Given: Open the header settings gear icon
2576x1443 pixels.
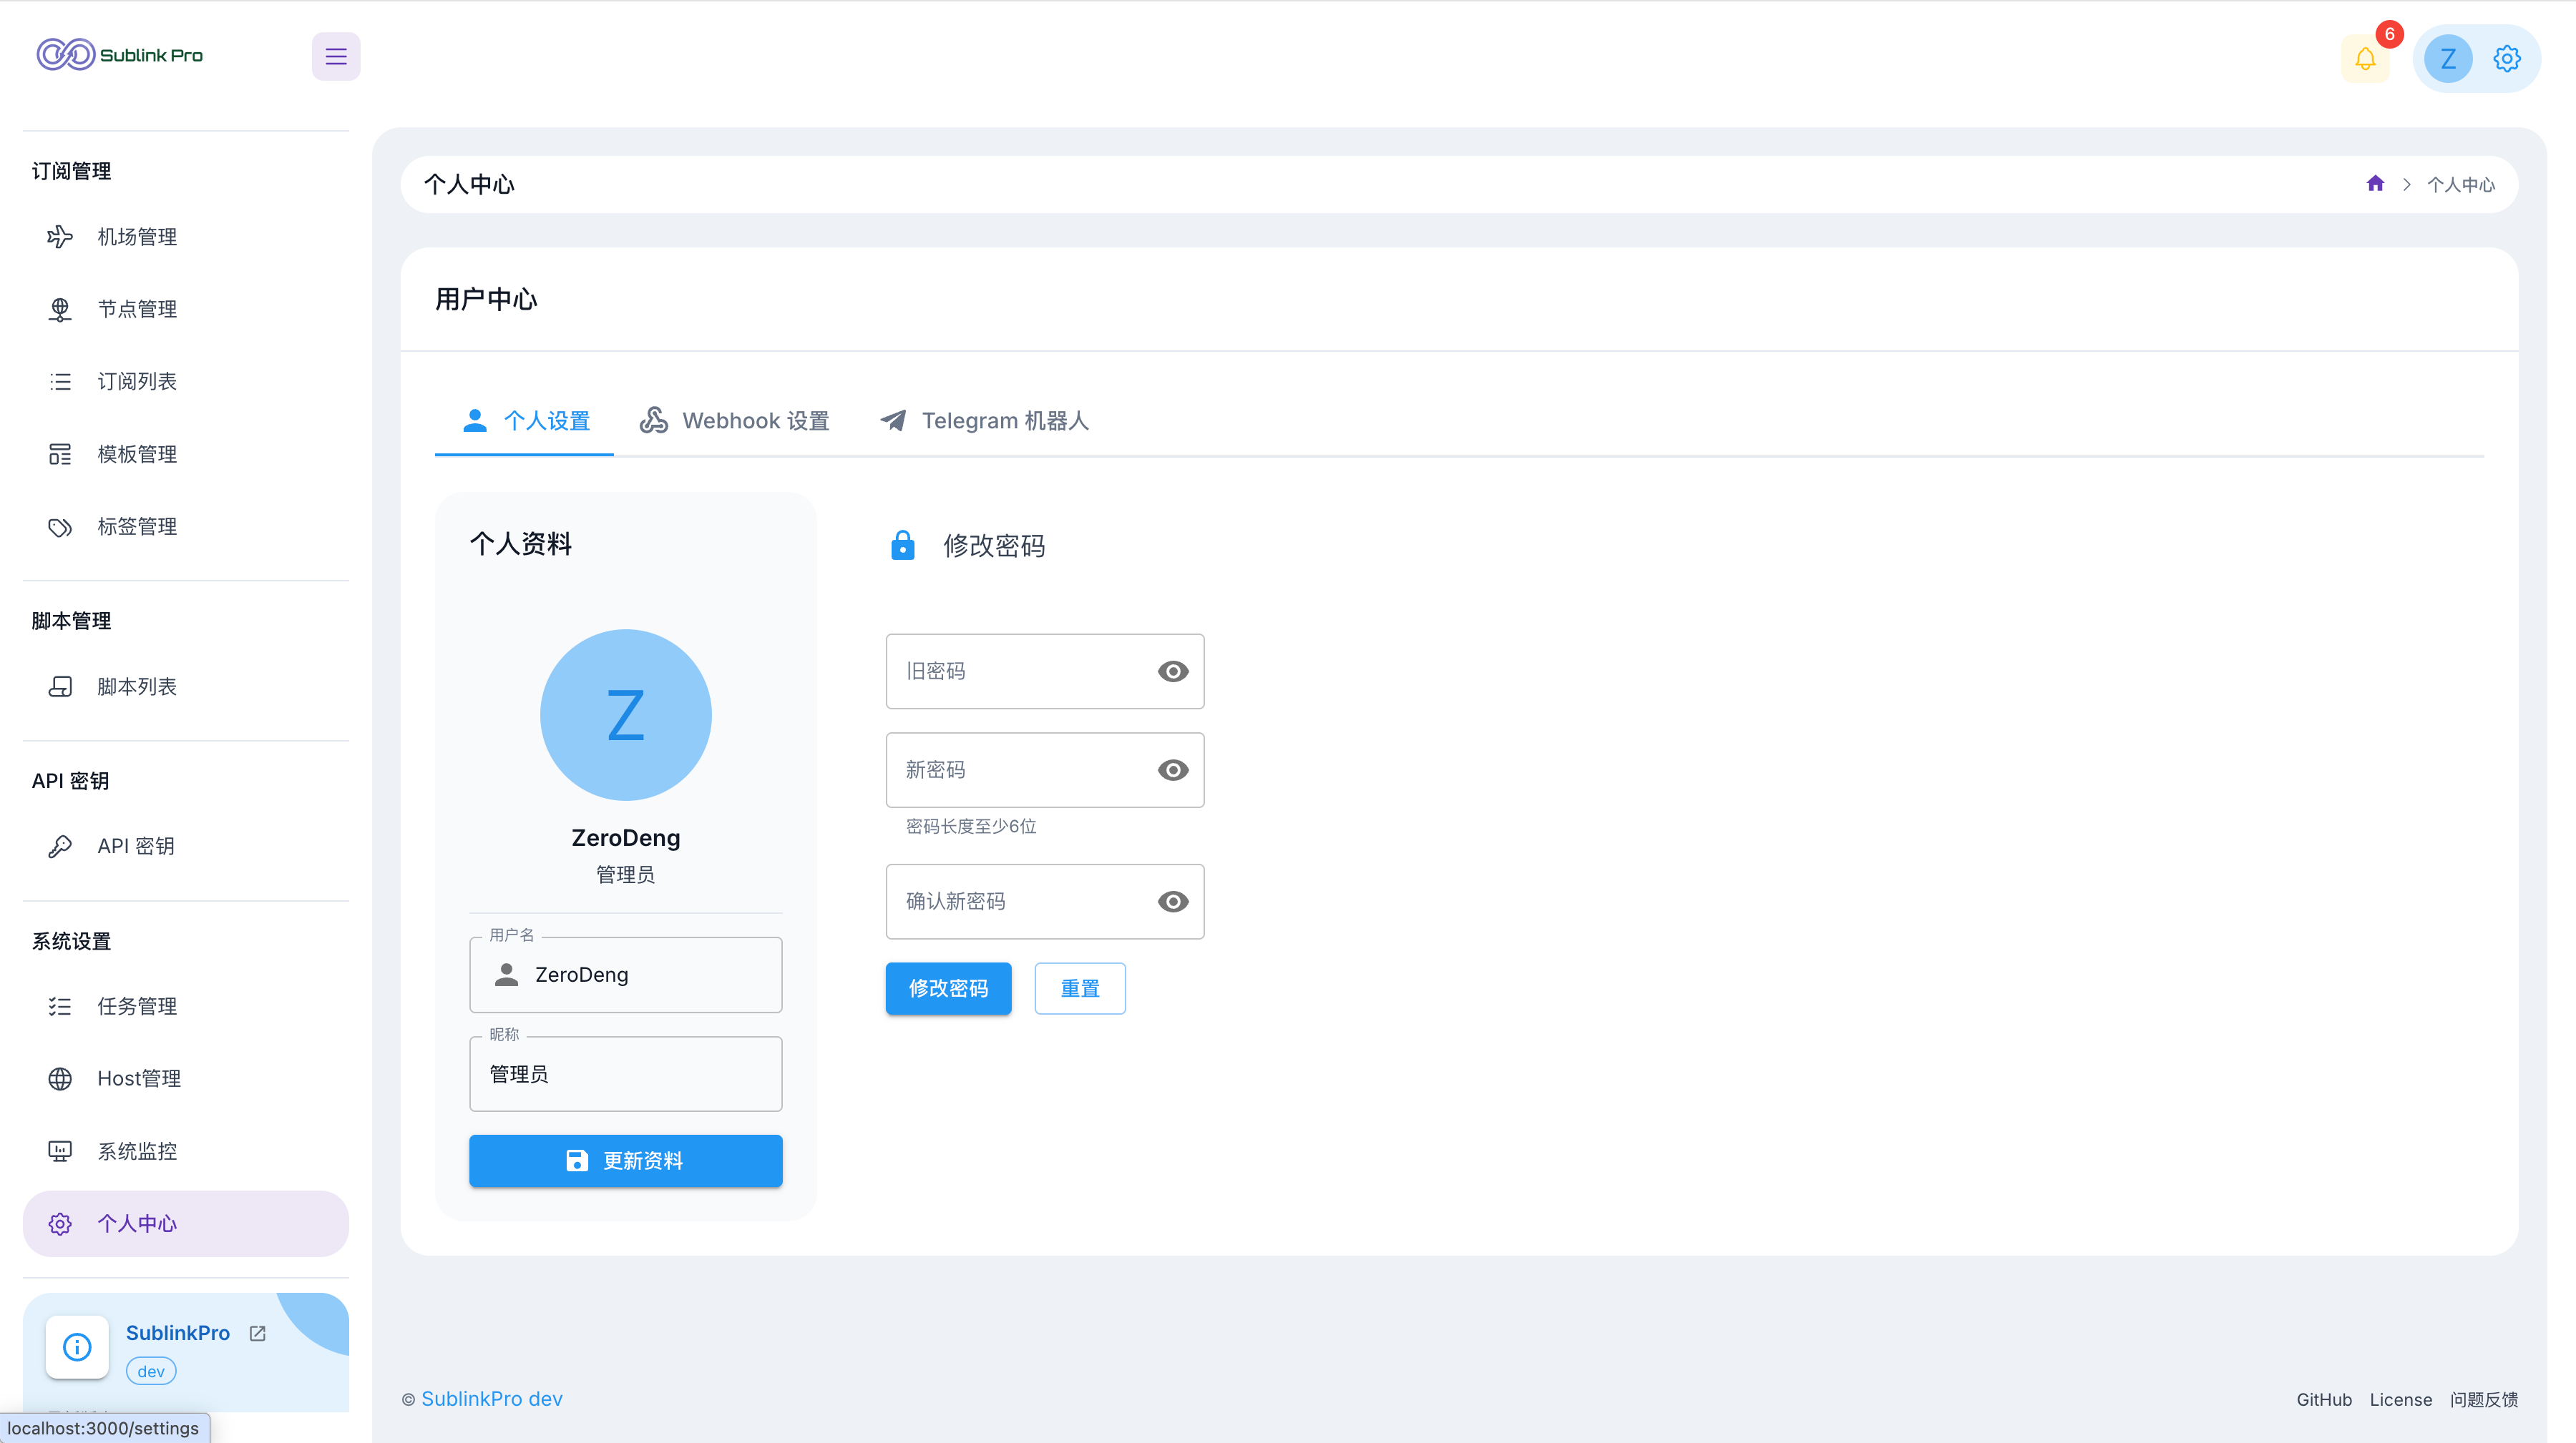Looking at the screenshot, I should 2506,59.
